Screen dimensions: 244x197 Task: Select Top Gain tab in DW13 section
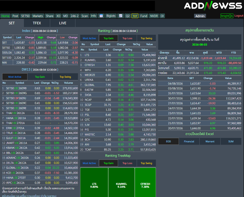pos(40,77)
